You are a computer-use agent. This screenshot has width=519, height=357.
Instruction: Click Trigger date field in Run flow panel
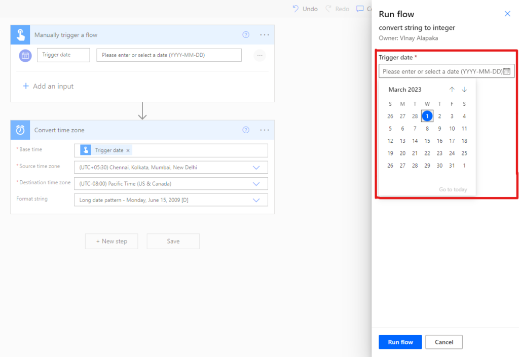(446, 71)
